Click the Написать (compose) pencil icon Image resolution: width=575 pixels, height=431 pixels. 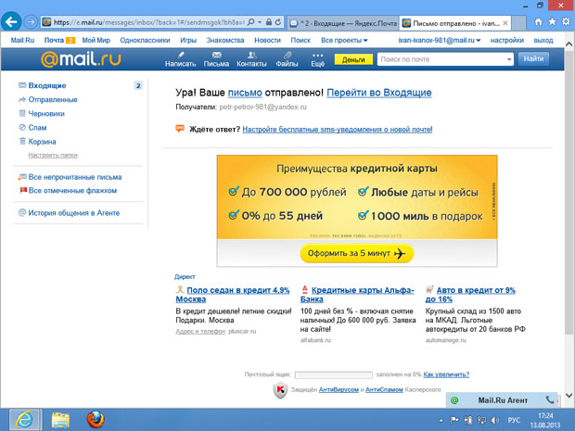click(x=179, y=55)
